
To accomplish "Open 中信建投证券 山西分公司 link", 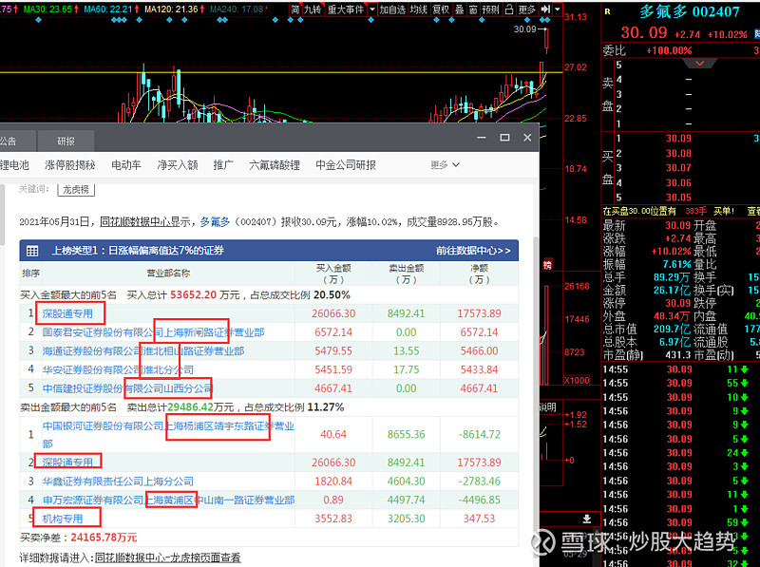I will [127, 388].
